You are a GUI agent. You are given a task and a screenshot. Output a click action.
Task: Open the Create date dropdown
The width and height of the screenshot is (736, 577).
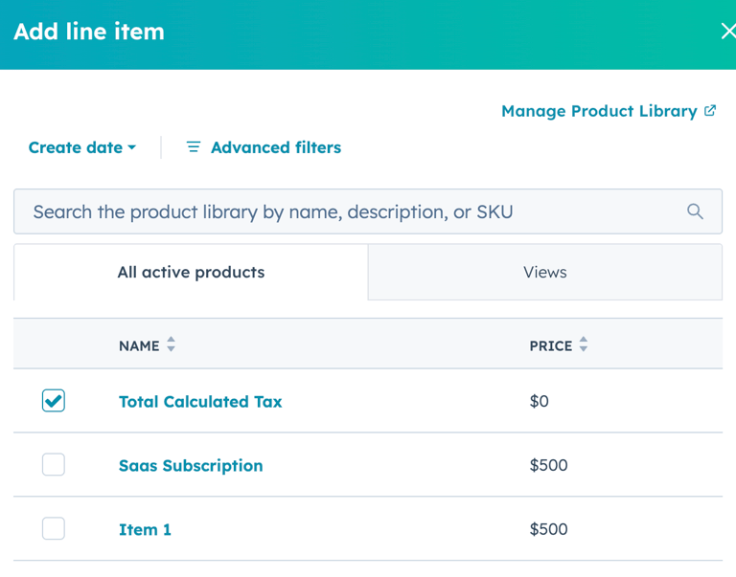pos(81,147)
